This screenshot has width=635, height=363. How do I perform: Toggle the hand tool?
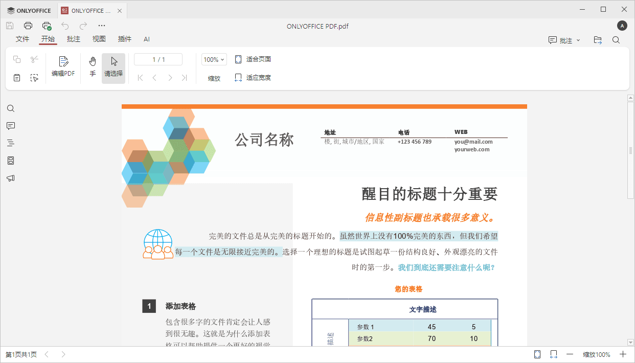pyautogui.click(x=92, y=66)
